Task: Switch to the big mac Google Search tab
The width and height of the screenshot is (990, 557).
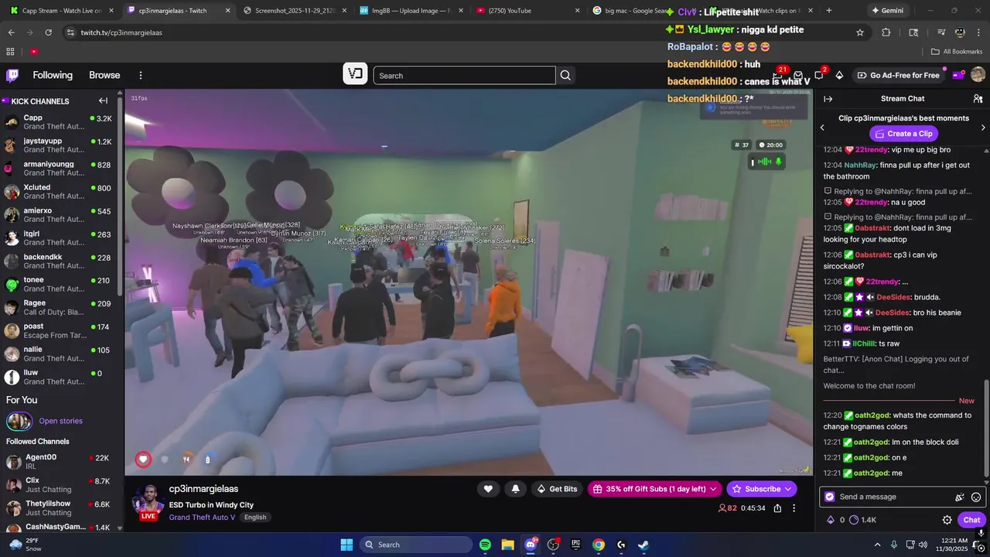Action: coord(630,11)
